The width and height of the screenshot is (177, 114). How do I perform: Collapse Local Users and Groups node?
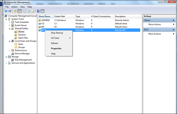click(10, 41)
